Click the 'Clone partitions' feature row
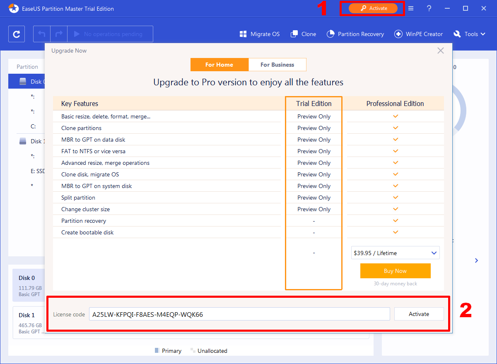497x364 pixels. 167,128
